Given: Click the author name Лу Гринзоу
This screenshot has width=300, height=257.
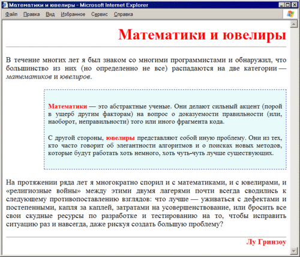Looking at the screenshot, I should 266,242.
